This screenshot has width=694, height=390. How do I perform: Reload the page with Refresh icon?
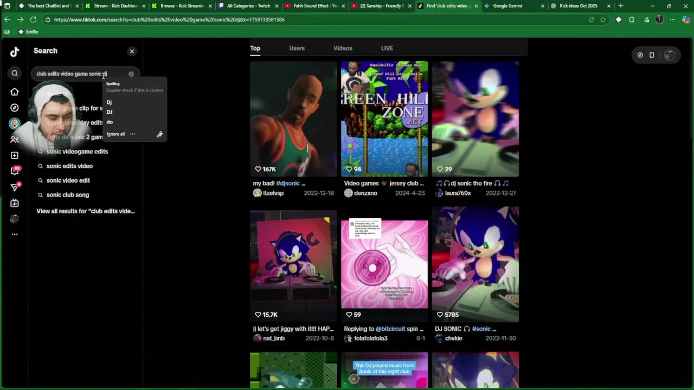(x=33, y=19)
